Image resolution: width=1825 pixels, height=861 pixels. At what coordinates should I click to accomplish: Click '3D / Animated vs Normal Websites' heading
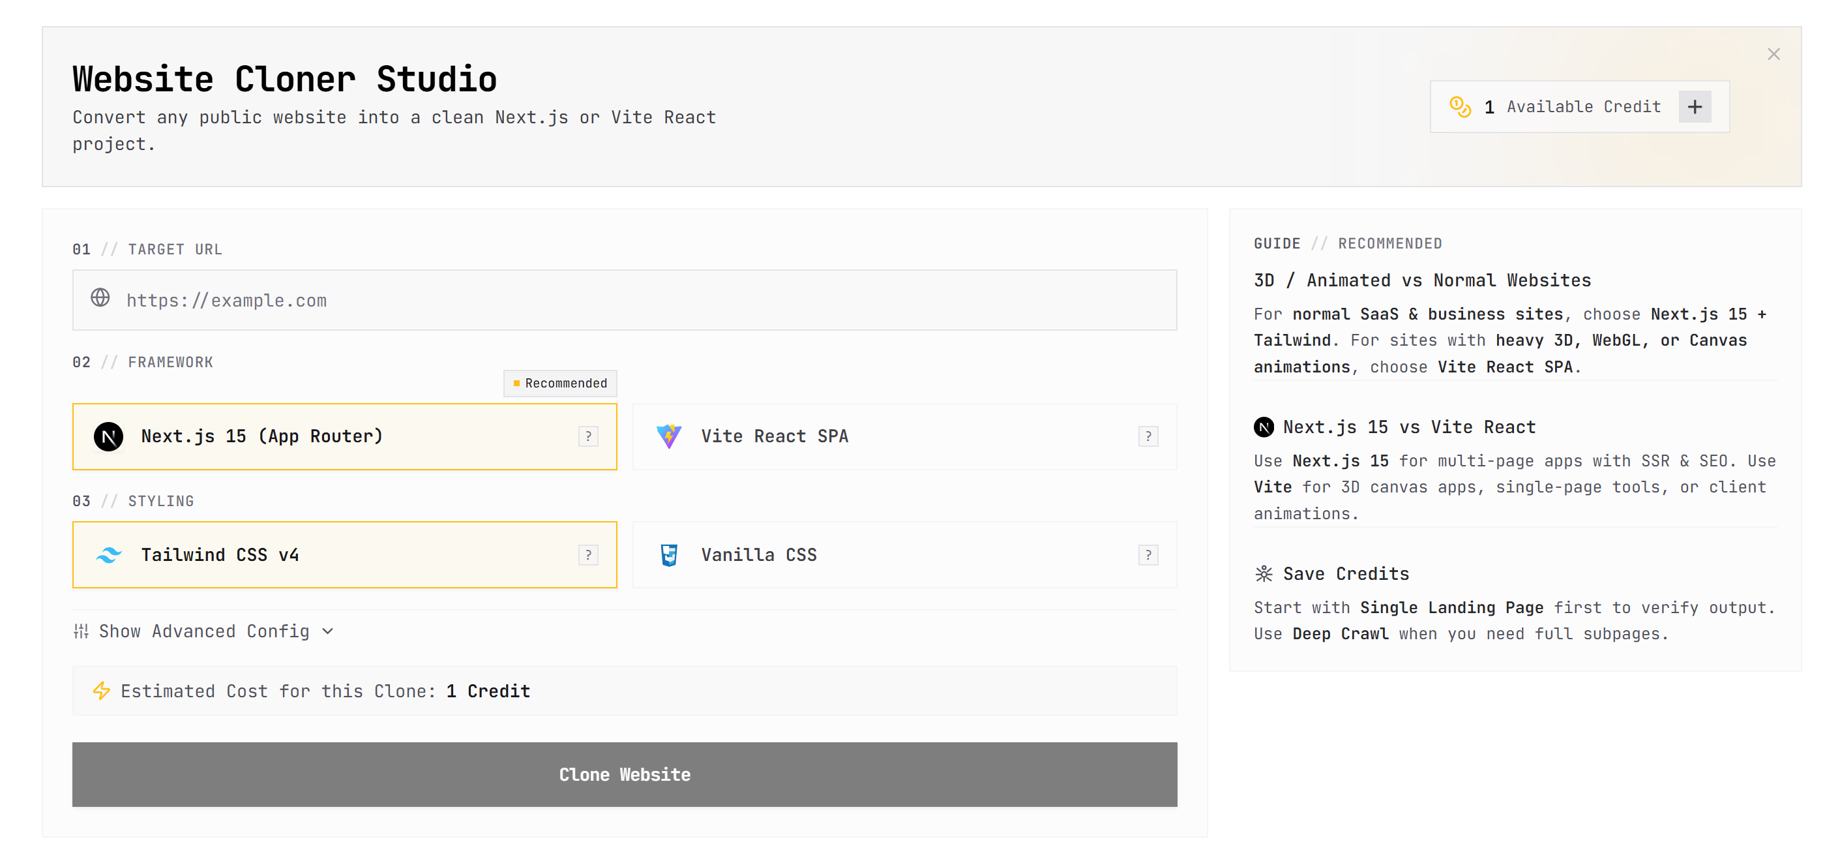tap(1422, 280)
